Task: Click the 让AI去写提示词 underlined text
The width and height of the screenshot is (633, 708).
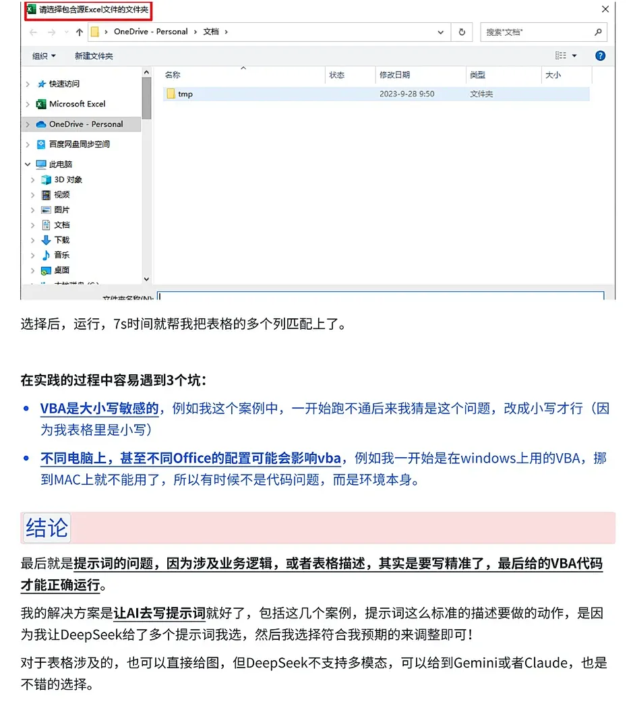Action: pos(159,613)
